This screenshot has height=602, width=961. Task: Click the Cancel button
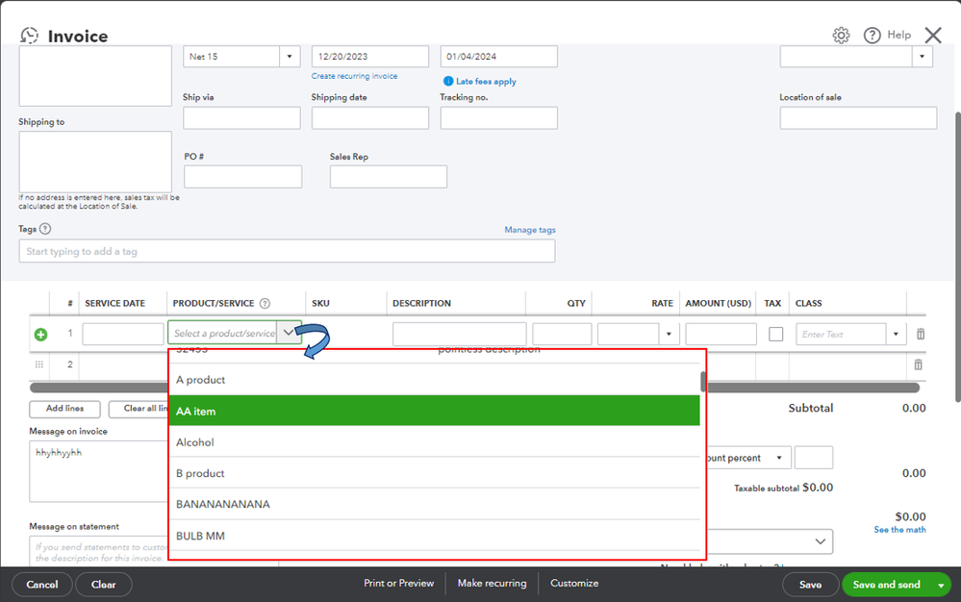42,585
